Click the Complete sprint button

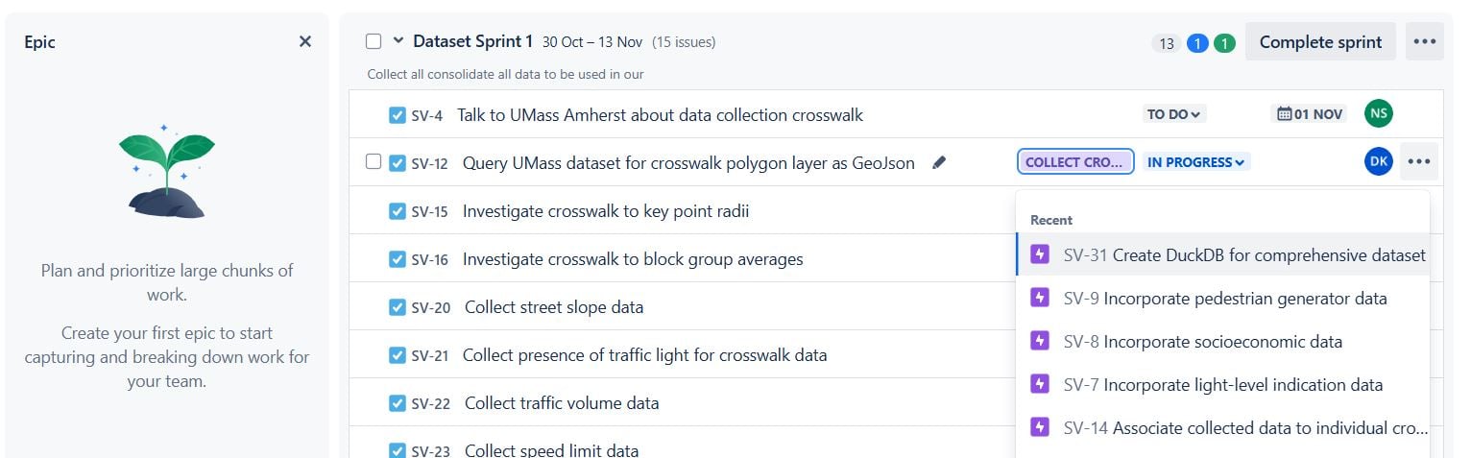pos(1320,41)
